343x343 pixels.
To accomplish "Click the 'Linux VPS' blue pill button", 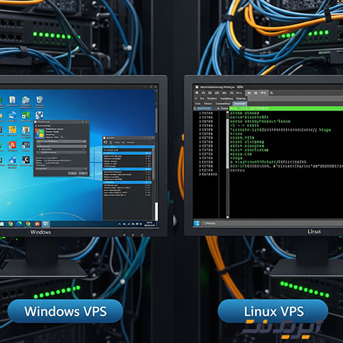I will point(273,311).
